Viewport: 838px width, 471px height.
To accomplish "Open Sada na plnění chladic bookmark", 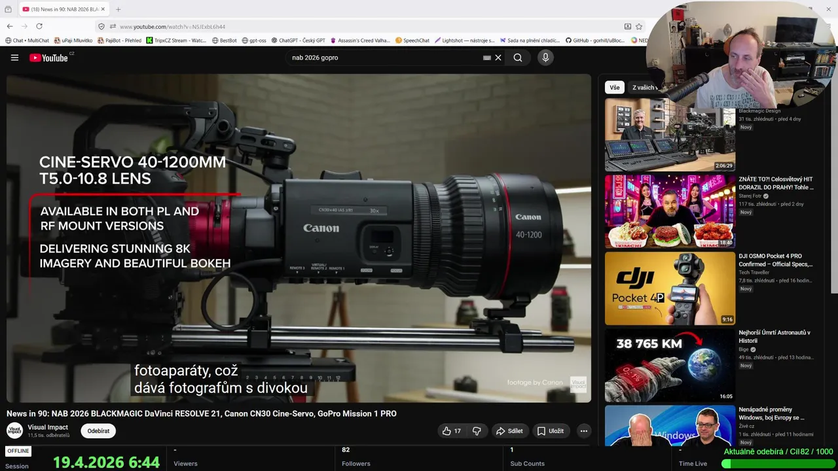I will point(530,41).
